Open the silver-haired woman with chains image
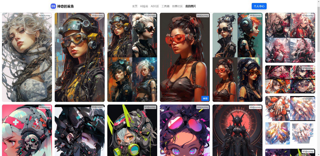The height and width of the screenshot is (156, 320). coord(27,57)
